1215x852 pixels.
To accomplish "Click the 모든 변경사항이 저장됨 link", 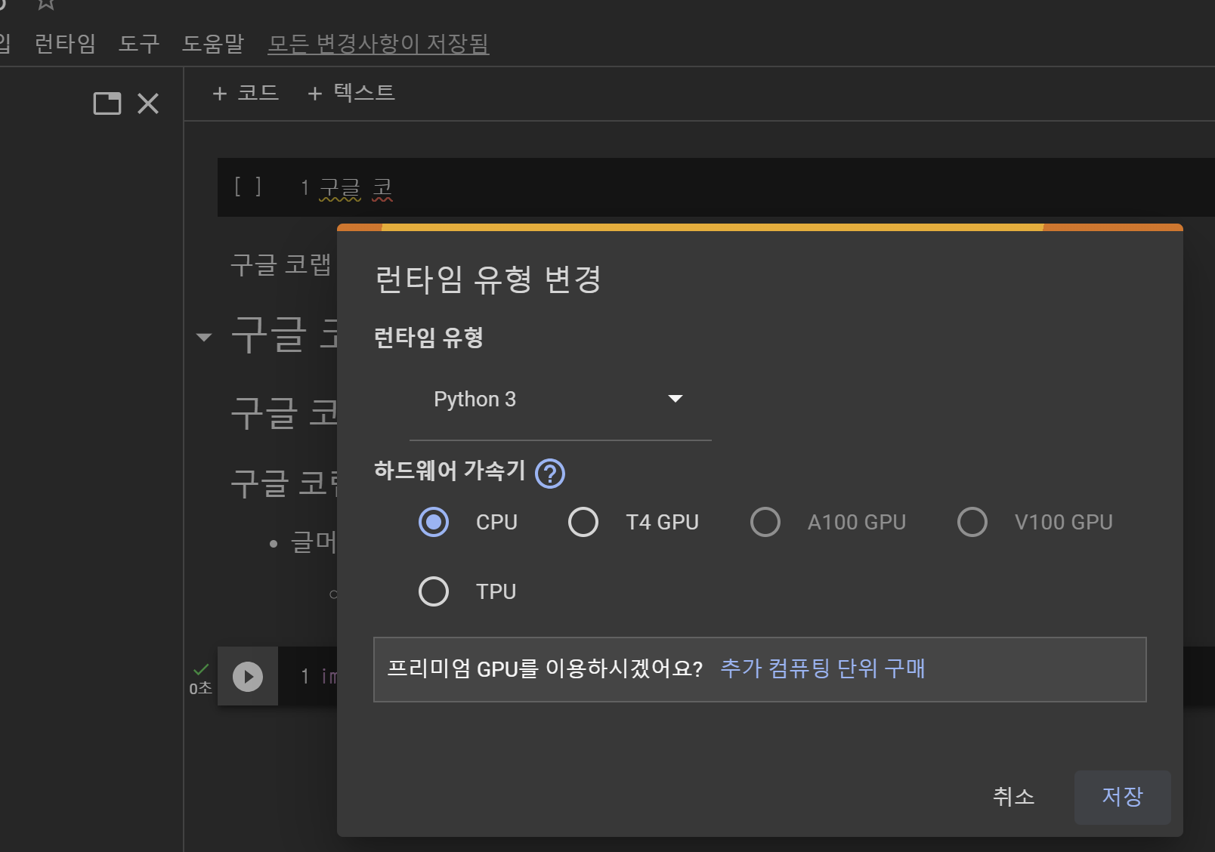I will point(379,43).
